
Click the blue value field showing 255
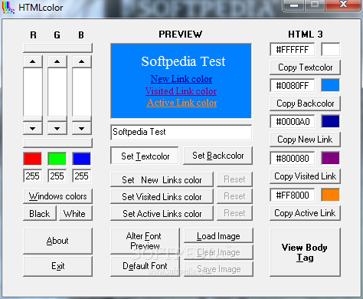coord(82,176)
